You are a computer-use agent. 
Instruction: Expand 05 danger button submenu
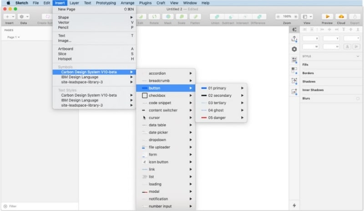point(242,118)
